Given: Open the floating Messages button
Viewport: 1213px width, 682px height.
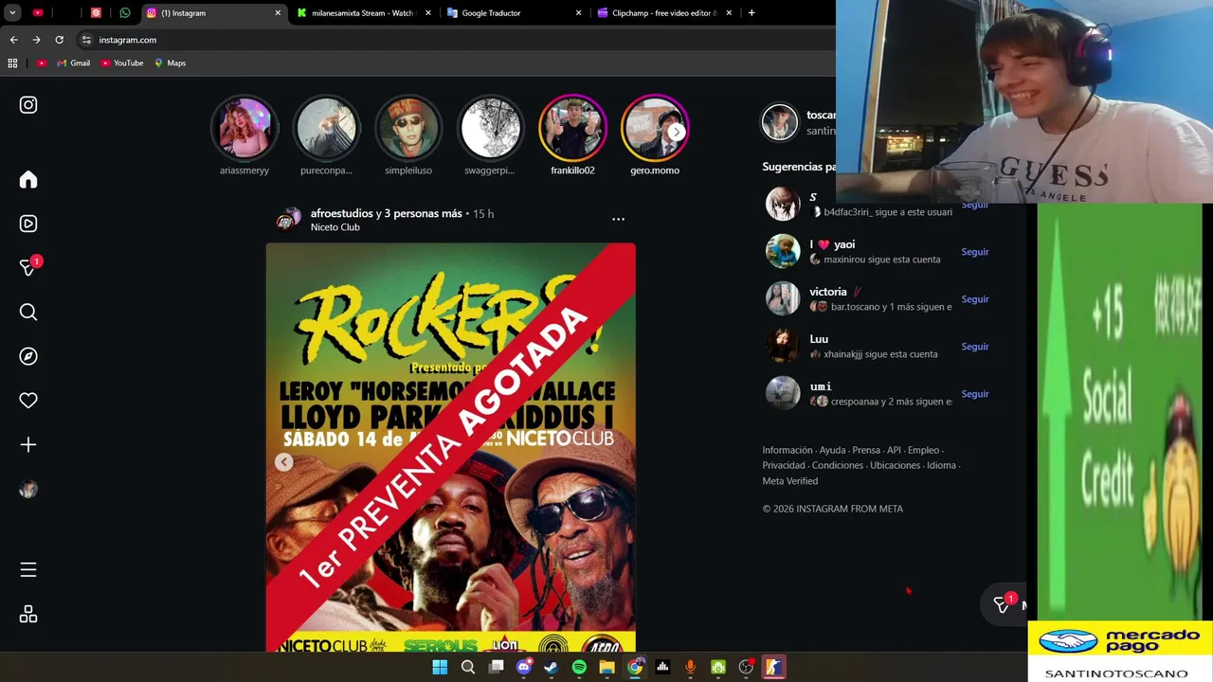Looking at the screenshot, I should point(1002,604).
